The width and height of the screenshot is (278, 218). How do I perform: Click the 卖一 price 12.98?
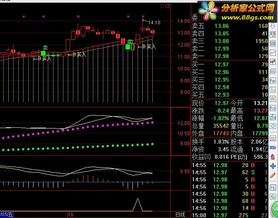pyautogui.click(x=222, y=56)
